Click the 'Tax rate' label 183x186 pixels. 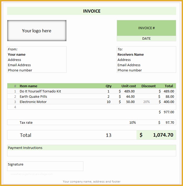tap(26, 122)
